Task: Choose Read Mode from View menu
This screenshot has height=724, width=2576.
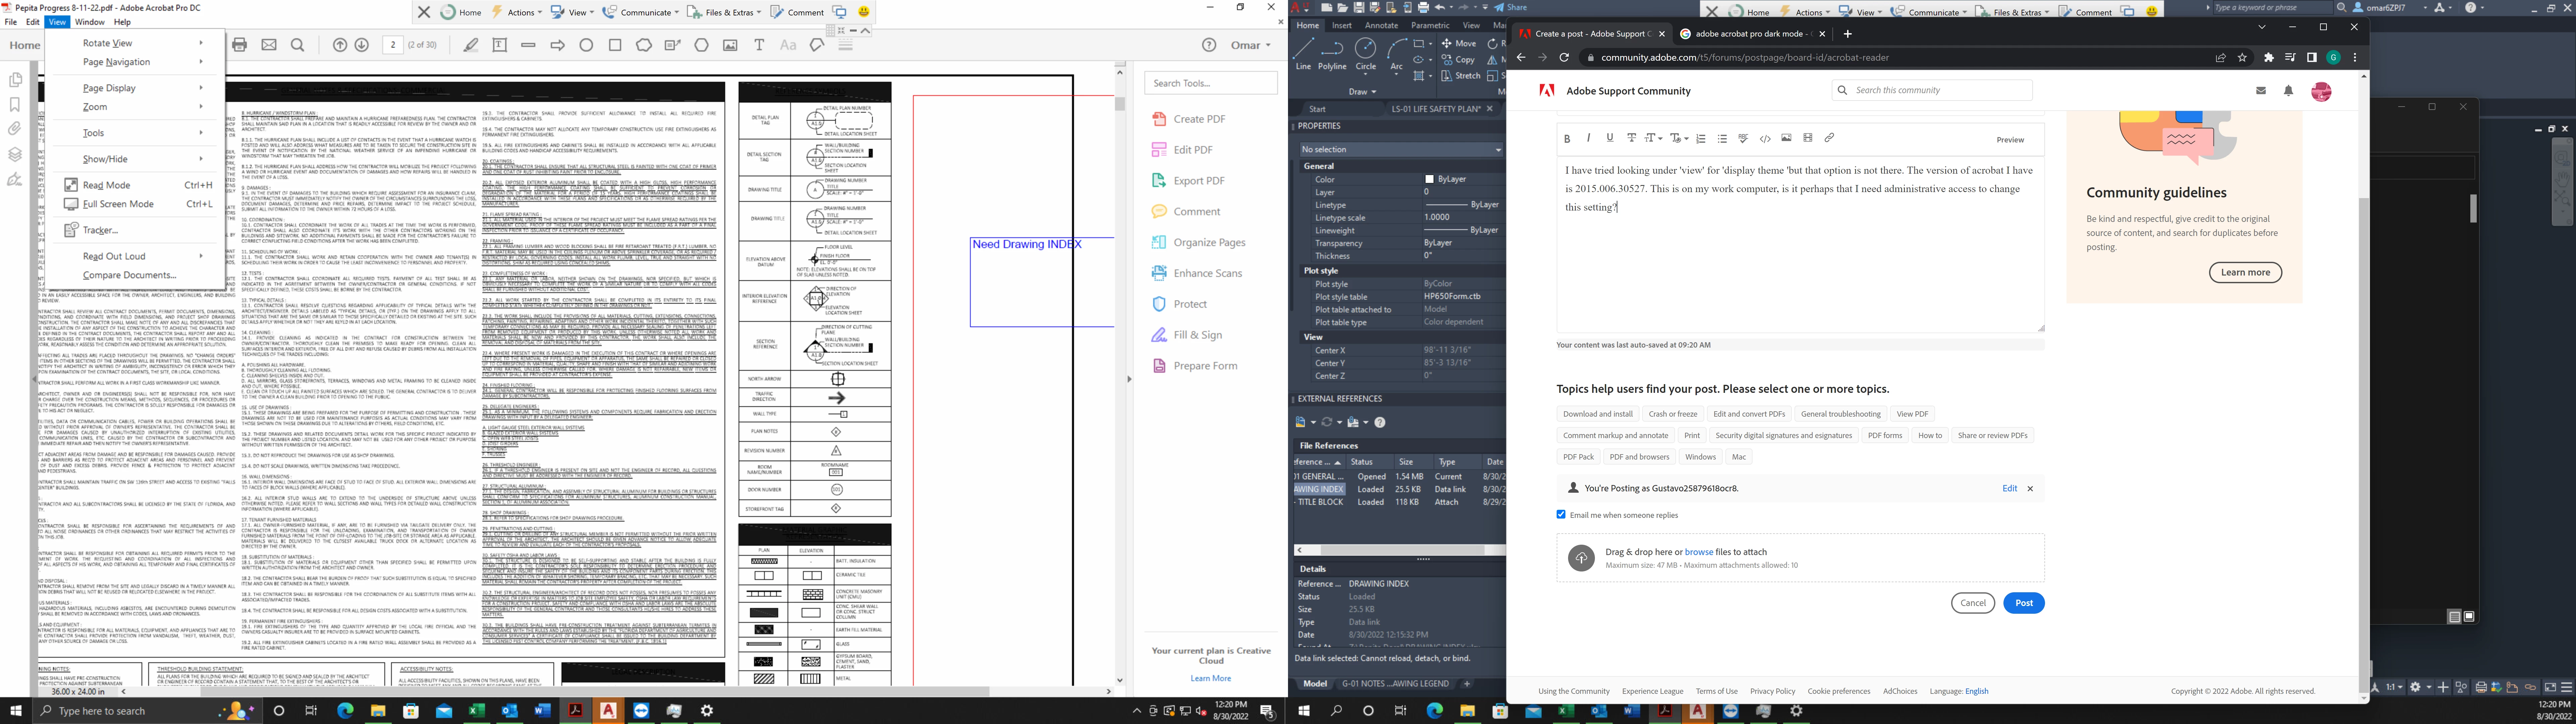Action: pos(107,185)
